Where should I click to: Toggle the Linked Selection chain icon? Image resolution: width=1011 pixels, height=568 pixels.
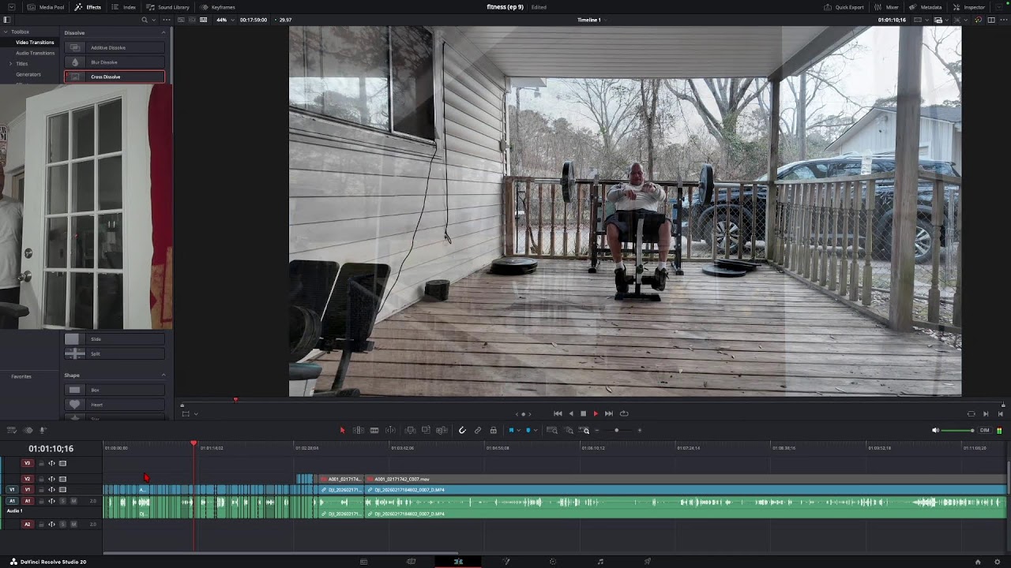coord(478,430)
